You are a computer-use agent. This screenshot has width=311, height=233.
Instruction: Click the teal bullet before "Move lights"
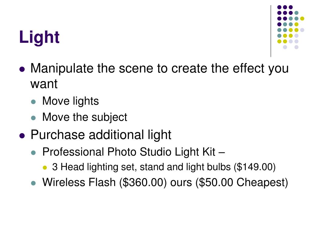click(33, 102)
